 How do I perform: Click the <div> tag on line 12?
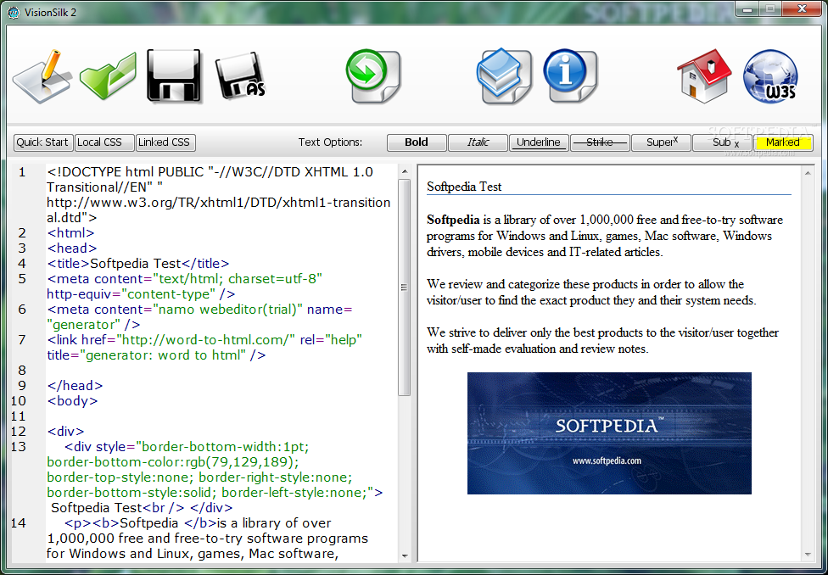(65, 432)
